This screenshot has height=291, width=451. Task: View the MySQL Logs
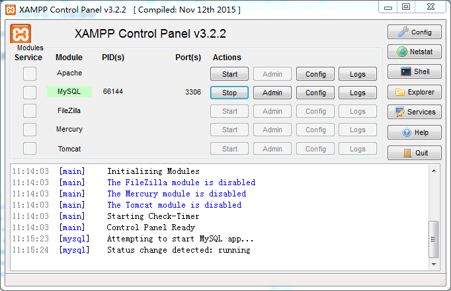point(358,93)
